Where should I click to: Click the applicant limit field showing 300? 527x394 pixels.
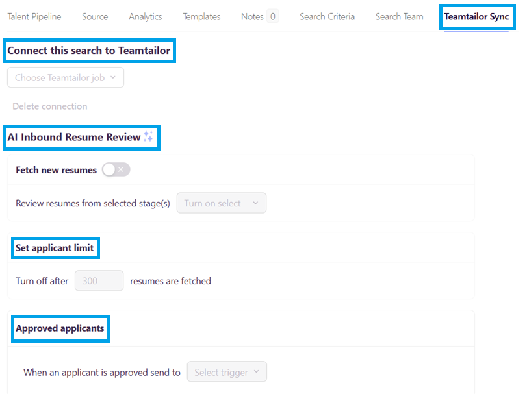coord(99,280)
